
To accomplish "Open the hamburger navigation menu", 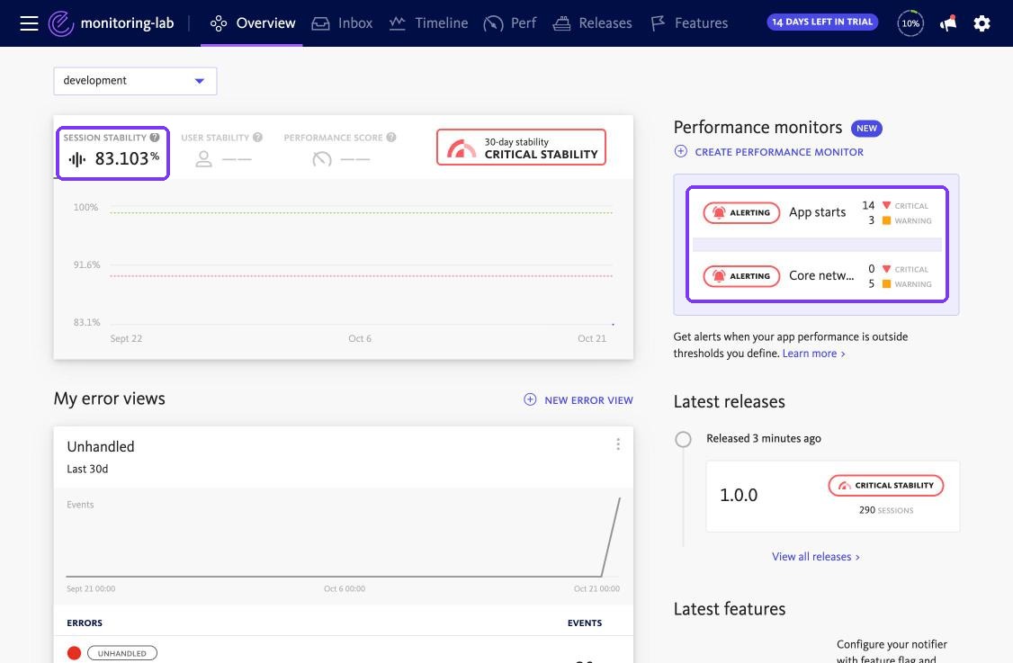I will click(x=29, y=24).
